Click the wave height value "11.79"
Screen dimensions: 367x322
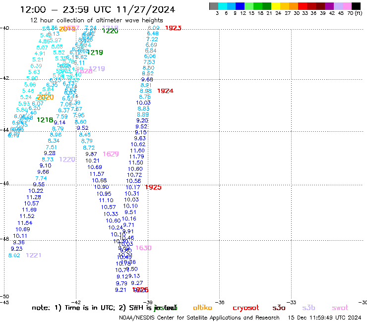[x=137, y=157]
